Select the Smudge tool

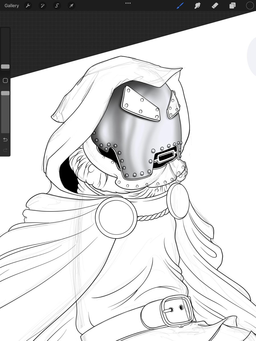pos(197,5)
